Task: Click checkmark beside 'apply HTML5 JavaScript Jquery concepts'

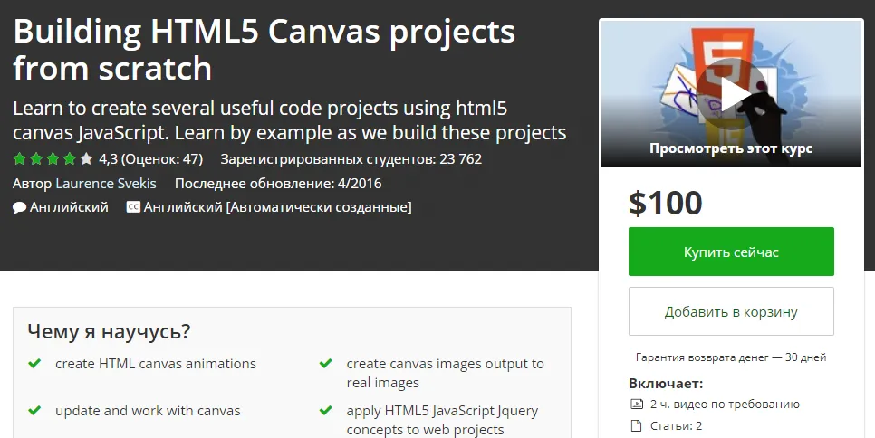Action: (x=326, y=411)
